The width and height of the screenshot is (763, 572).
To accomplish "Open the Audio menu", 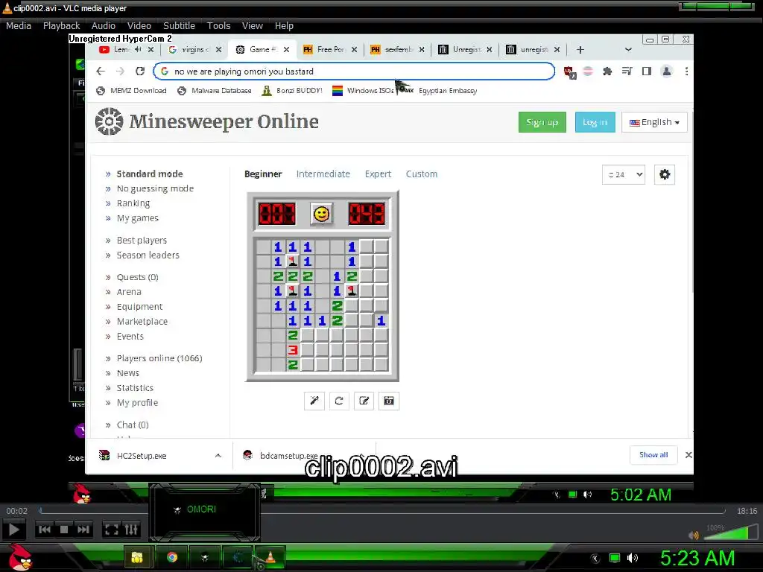I will pos(103,26).
